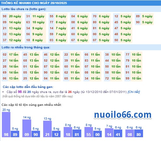Select number 44 with 10 lần
161x141 pixels.
107,61
